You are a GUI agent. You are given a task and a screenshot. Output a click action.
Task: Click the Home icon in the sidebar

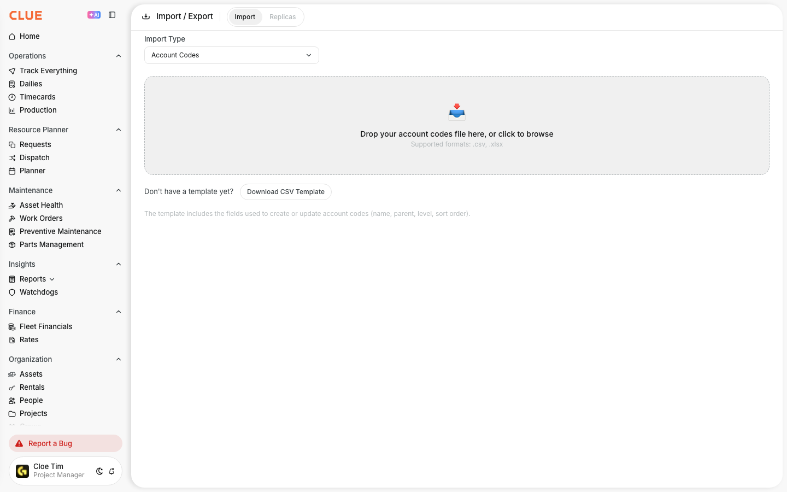point(12,37)
